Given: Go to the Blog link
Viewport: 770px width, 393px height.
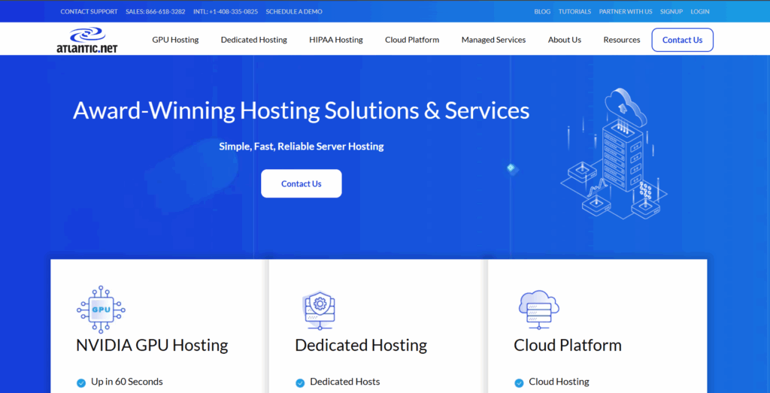Looking at the screenshot, I should click(542, 11).
